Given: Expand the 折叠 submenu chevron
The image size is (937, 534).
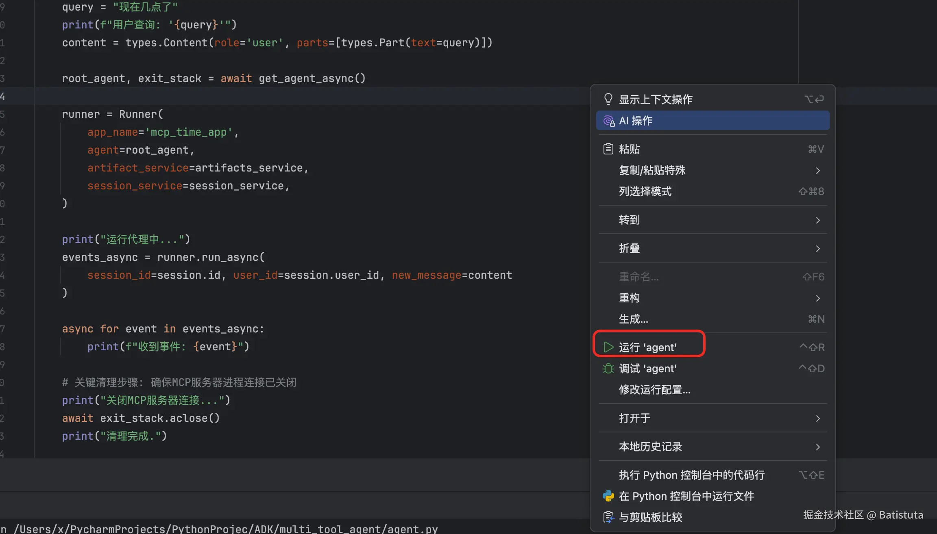Looking at the screenshot, I should [818, 249].
